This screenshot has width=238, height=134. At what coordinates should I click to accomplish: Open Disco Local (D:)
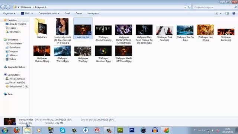(17, 83)
